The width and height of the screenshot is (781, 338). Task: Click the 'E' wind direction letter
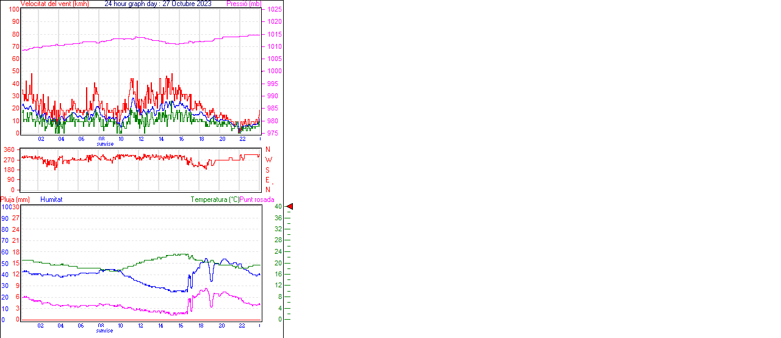coord(267,180)
